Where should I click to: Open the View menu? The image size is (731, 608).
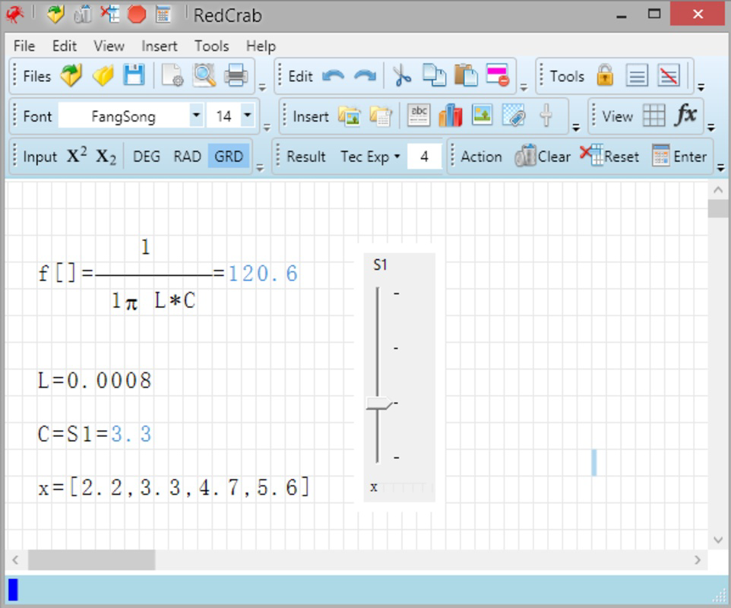click(x=109, y=46)
